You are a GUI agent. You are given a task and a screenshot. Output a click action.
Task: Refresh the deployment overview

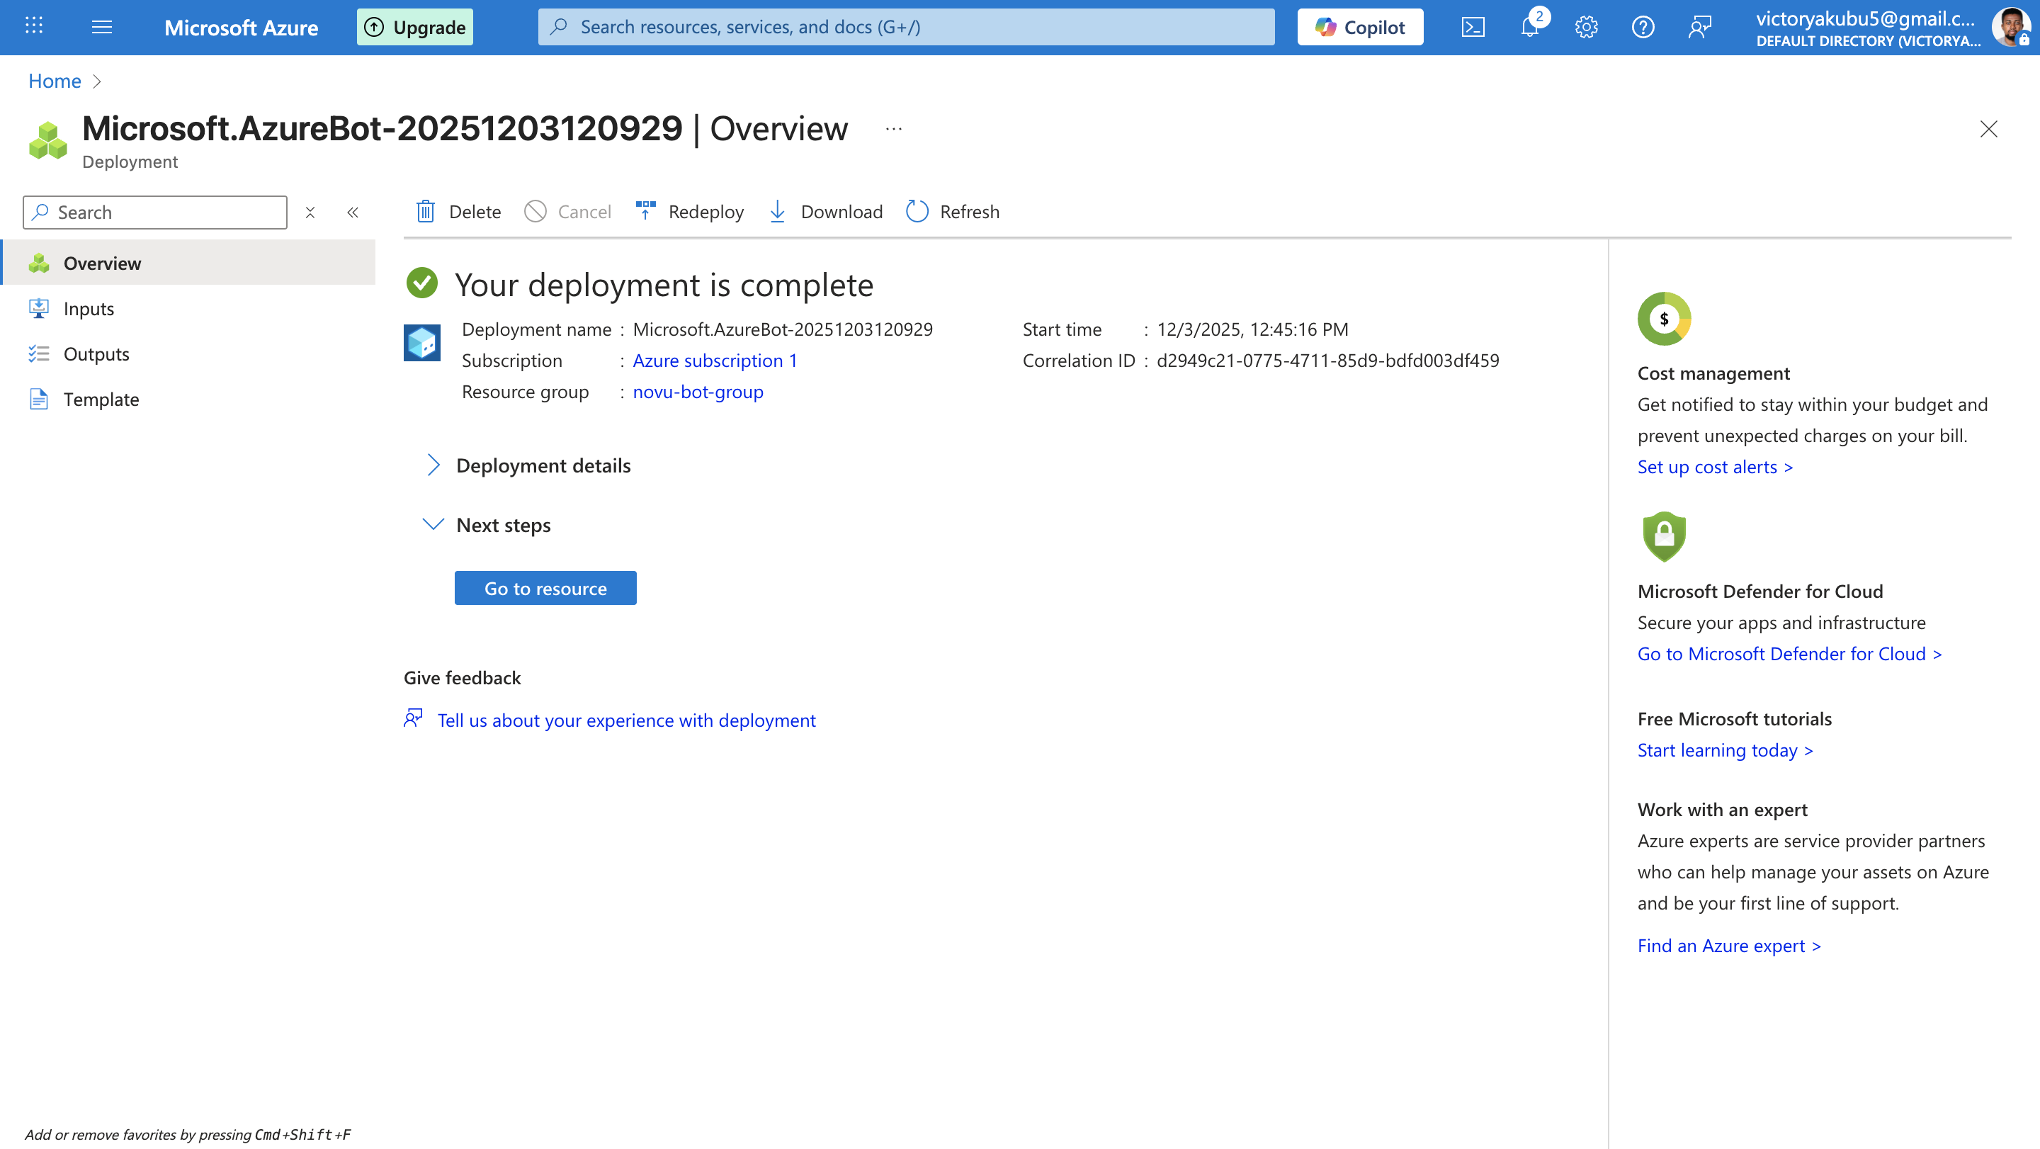[x=953, y=211]
